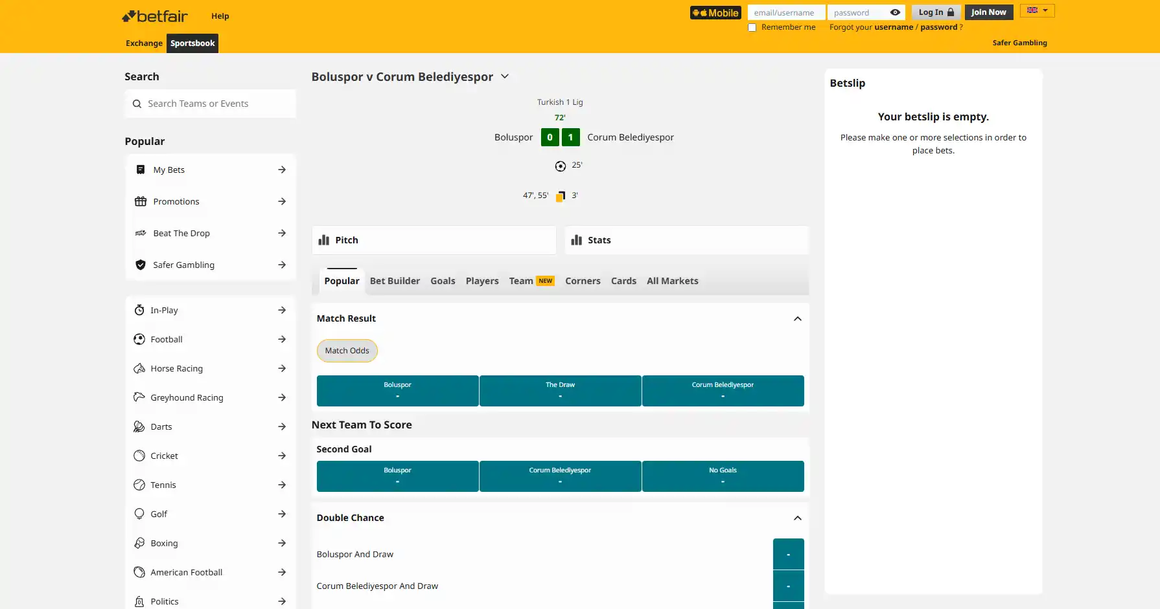Select the Team tab
The height and width of the screenshot is (609, 1160).
[x=531, y=281]
